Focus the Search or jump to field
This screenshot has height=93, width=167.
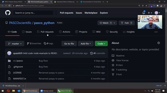[x=35, y=13]
